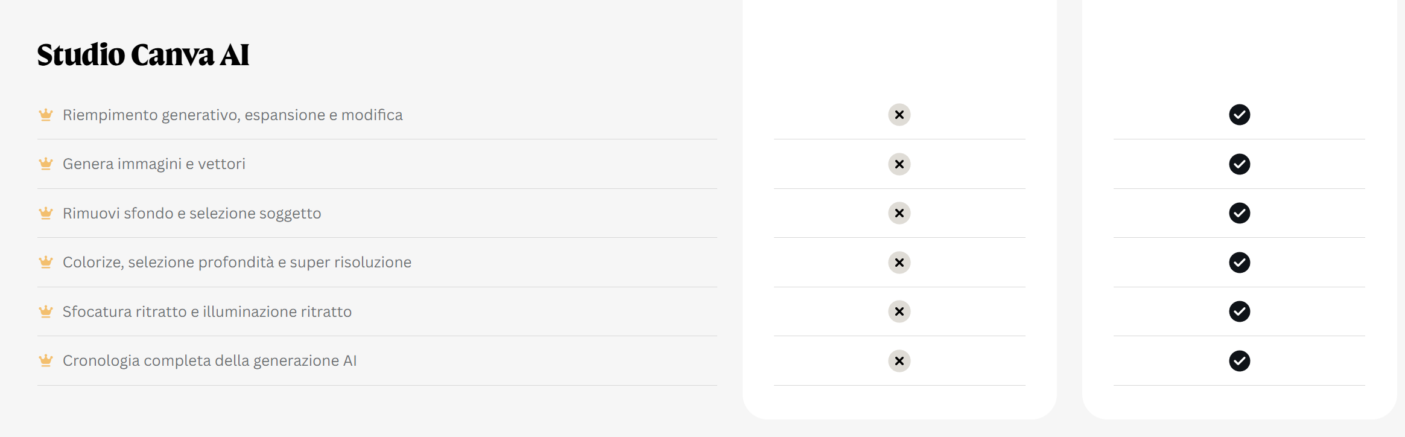Click the checkmark for Sfocatura ritratto row
Screen dimensions: 1405x437
[1239, 311]
